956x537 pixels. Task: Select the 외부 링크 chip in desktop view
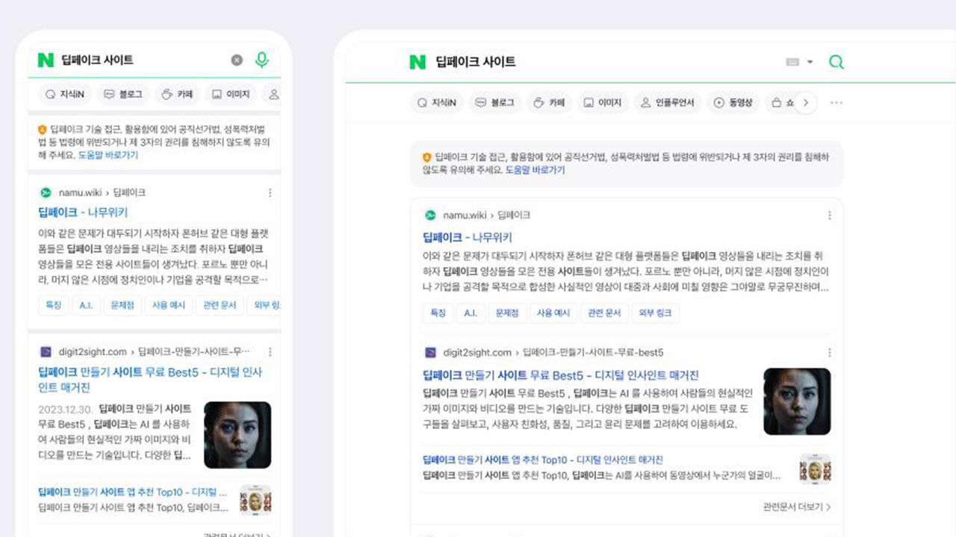click(655, 313)
